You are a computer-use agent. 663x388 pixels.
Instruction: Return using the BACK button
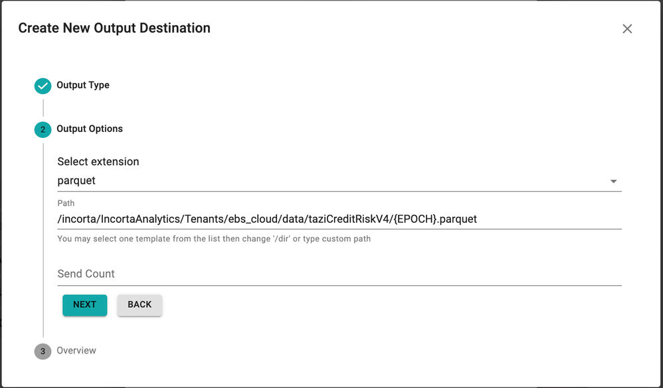click(140, 305)
